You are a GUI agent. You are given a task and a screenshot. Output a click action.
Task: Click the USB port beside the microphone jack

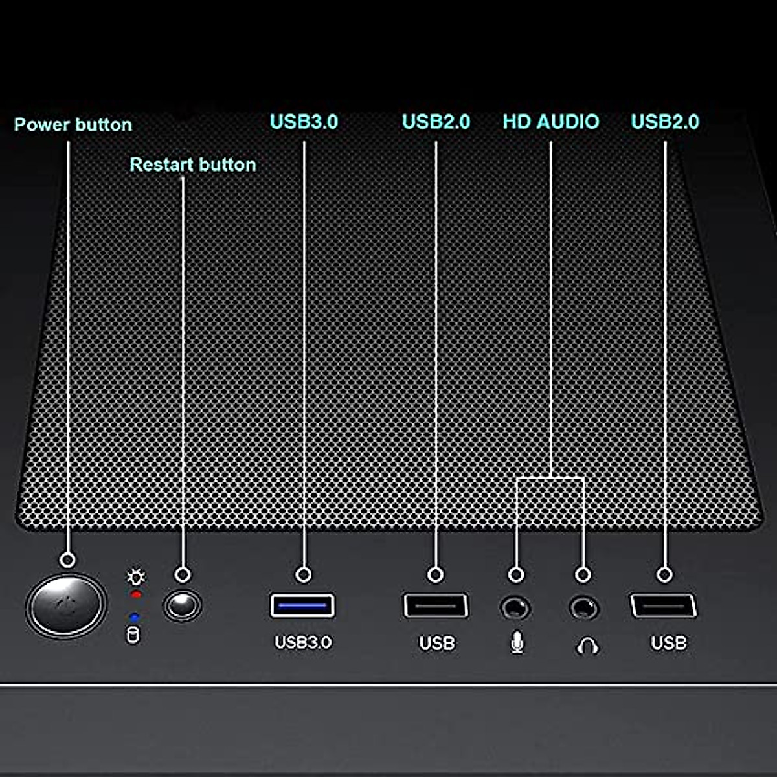click(x=436, y=606)
